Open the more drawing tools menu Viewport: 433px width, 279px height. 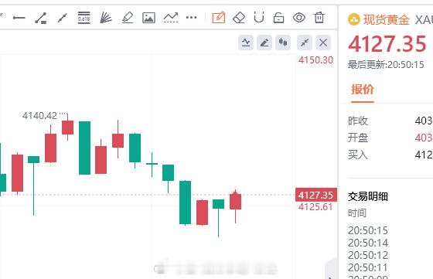(192, 18)
